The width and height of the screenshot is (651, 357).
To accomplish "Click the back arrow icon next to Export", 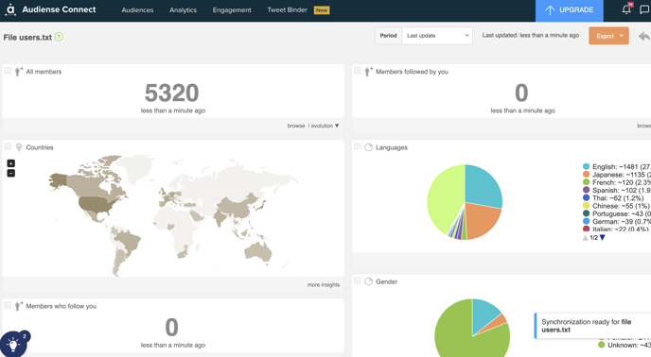I will click(644, 37).
